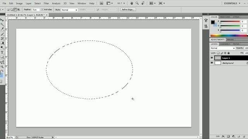248x139 pixels.
Task: Open the View Extras dropdown
Action: (110, 3)
